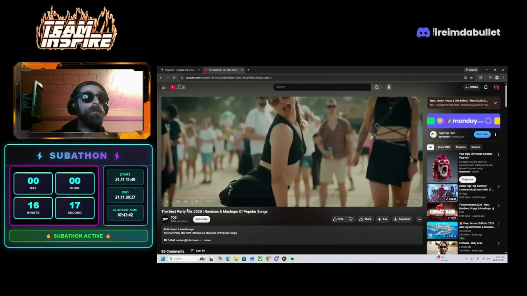Expand the Next up mix playlist chevron

coord(495,103)
